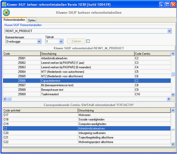The image size is (177, 154).
Task: Maximize the Kluwer StUF window
Action: click(x=168, y=4)
